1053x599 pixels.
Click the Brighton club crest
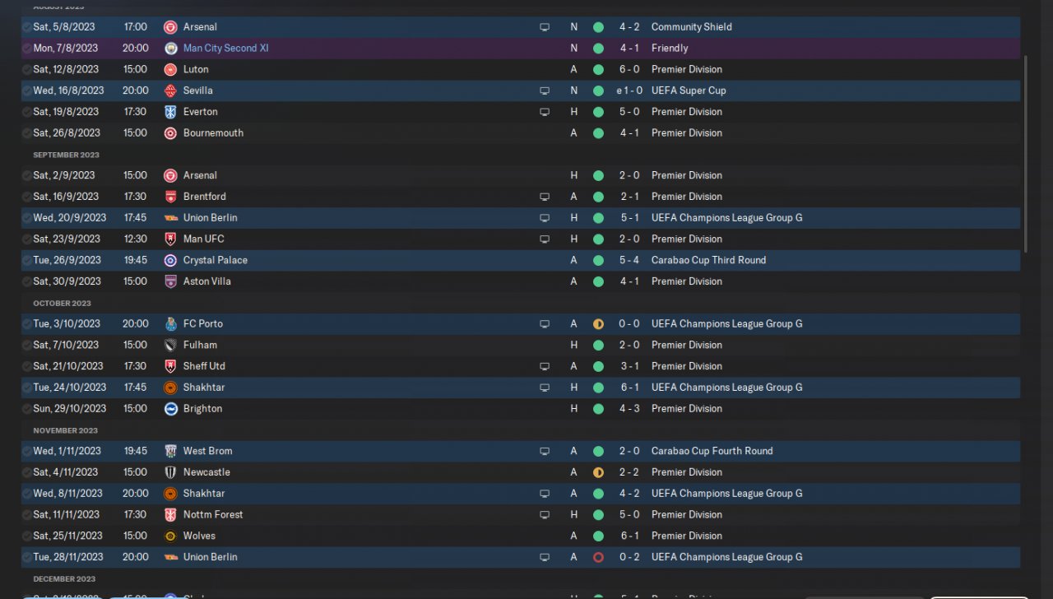click(170, 409)
